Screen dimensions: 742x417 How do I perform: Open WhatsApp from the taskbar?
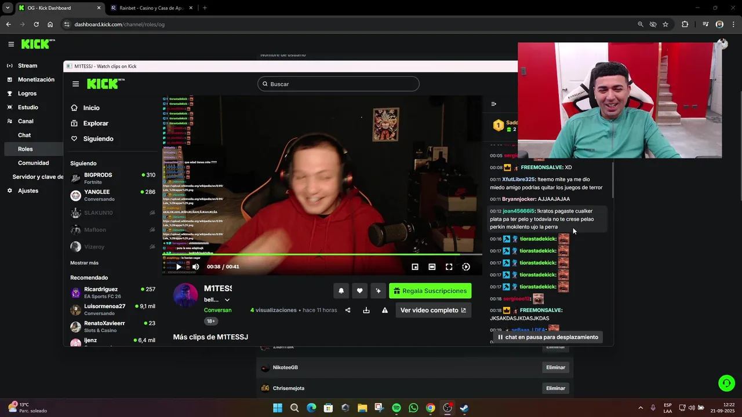[x=413, y=408]
